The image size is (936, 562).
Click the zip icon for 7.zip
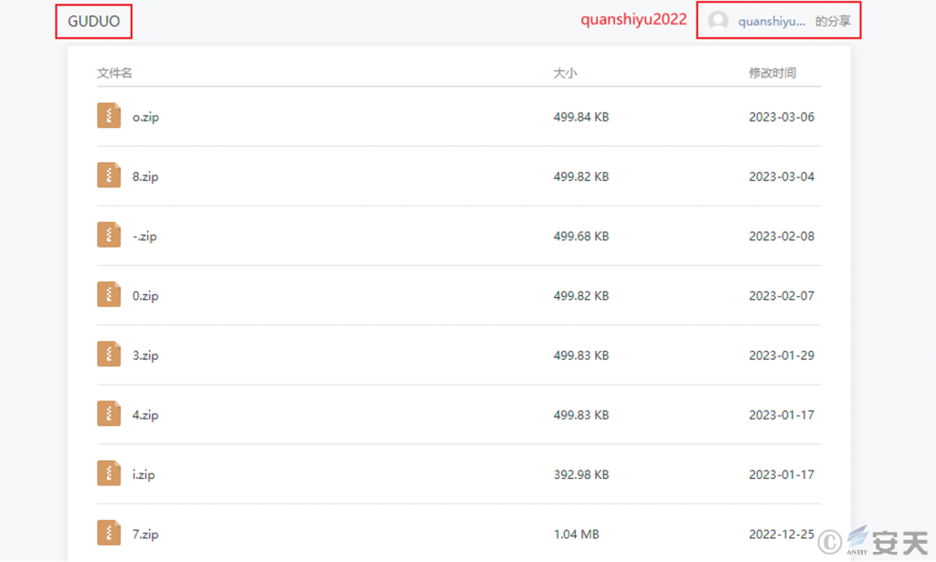(109, 534)
